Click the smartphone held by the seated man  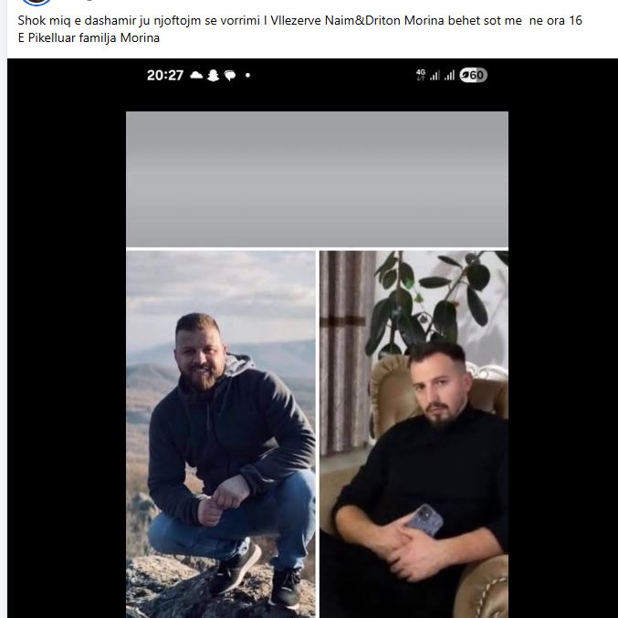coord(424,519)
